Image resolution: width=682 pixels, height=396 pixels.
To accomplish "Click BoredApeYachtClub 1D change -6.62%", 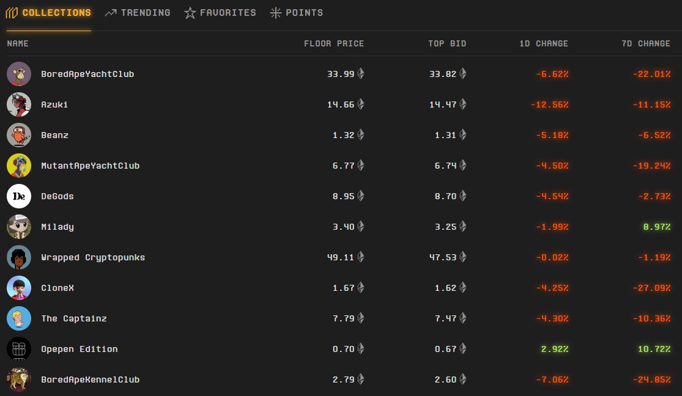I will tap(552, 74).
